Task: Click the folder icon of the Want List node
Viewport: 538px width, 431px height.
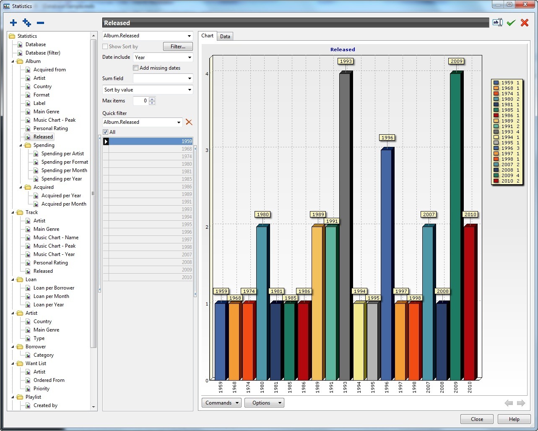Action: coord(20,363)
